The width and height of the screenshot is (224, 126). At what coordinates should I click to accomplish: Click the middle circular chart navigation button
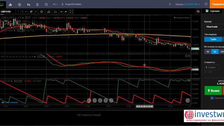pyautogui.click(x=100, y=100)
